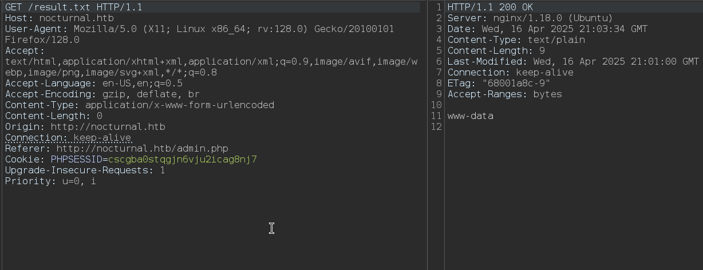
Task: Click the Priority: u=0, i header
Action: (50, 181)
